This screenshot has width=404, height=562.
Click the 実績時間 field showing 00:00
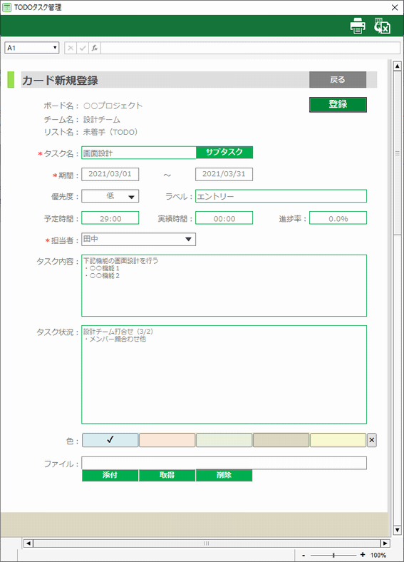click(224, 218)
